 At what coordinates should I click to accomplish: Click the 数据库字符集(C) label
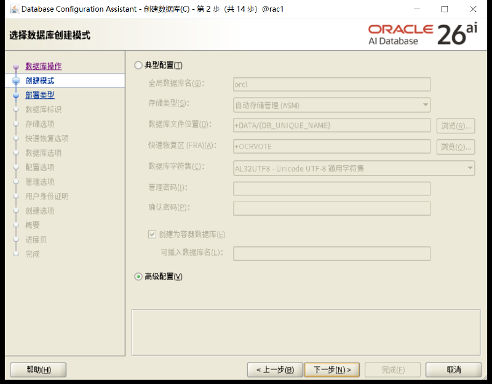177,166
